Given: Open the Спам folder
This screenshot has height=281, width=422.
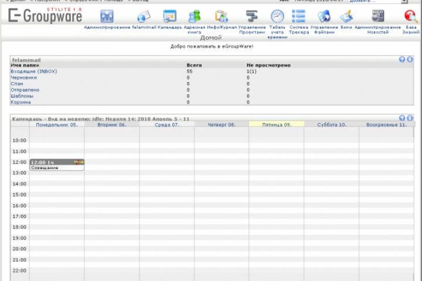Looking at the screenshot, I should click(x=16, y=84).
